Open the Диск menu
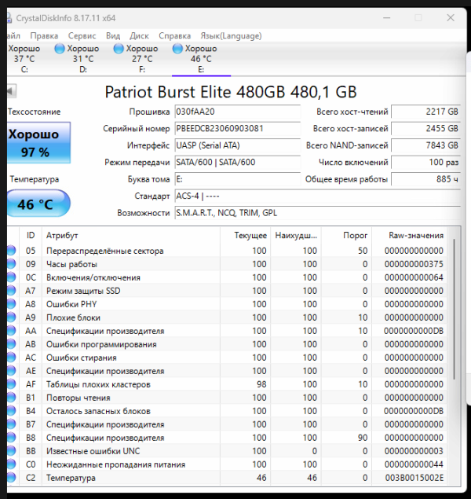The image size is (471, 499). [x=139, y=35]
